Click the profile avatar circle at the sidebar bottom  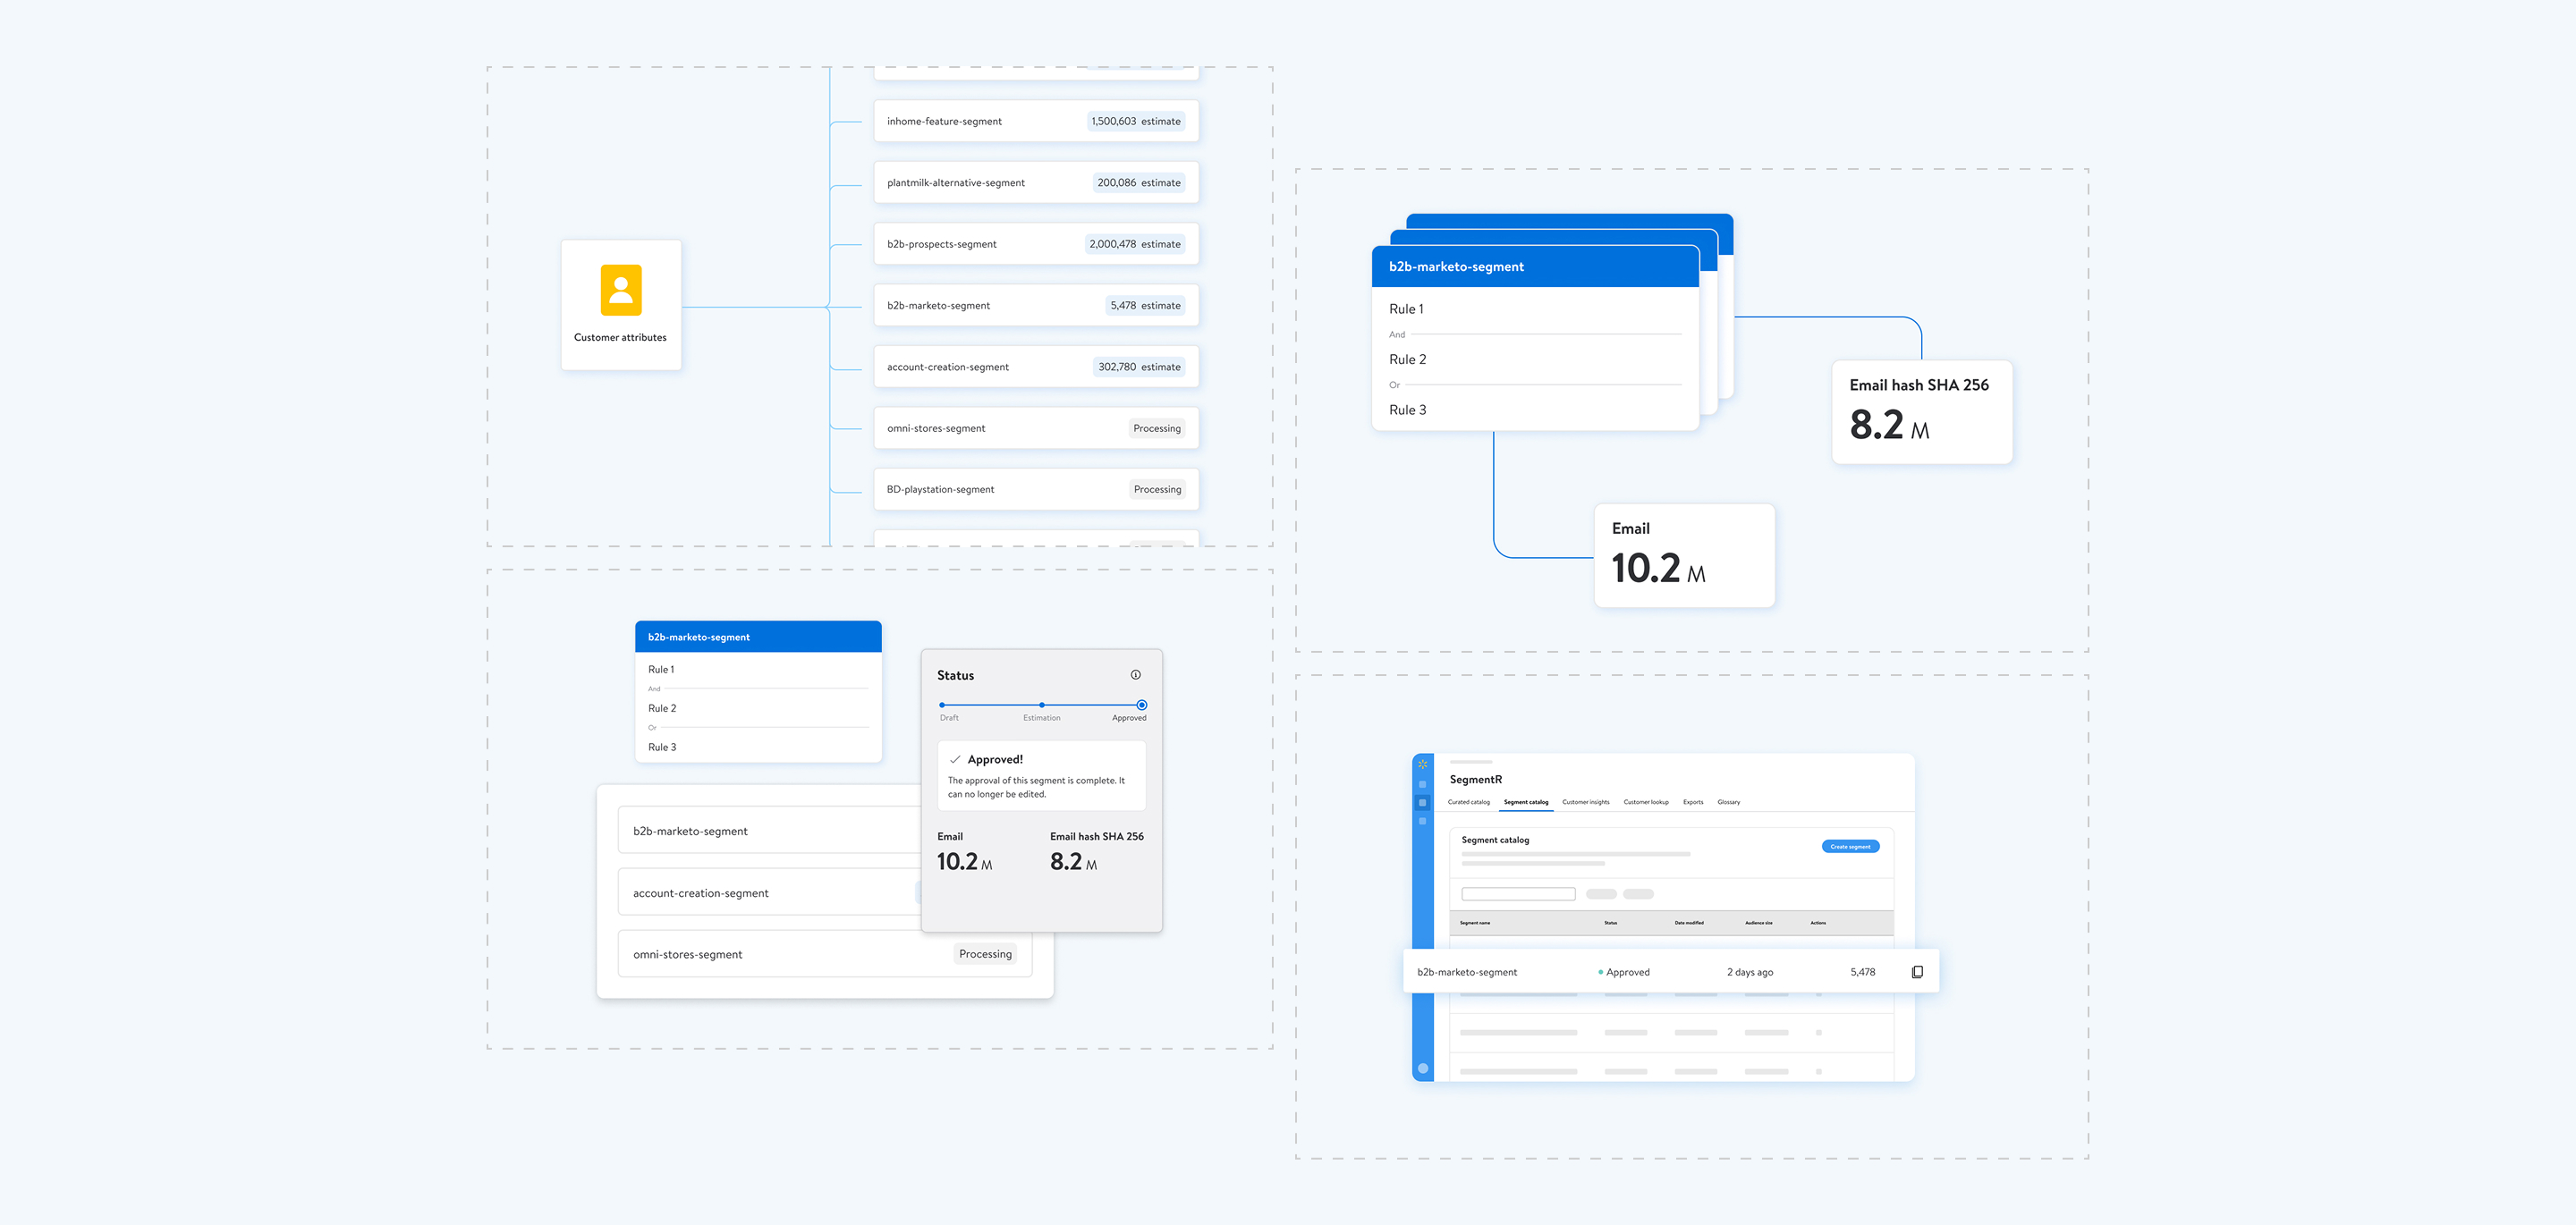pyautogui.click(x=1422, y=1068)
